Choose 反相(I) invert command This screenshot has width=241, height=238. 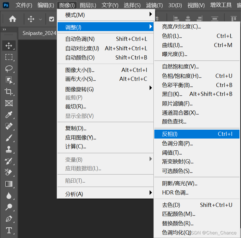(x=197, y=134)
